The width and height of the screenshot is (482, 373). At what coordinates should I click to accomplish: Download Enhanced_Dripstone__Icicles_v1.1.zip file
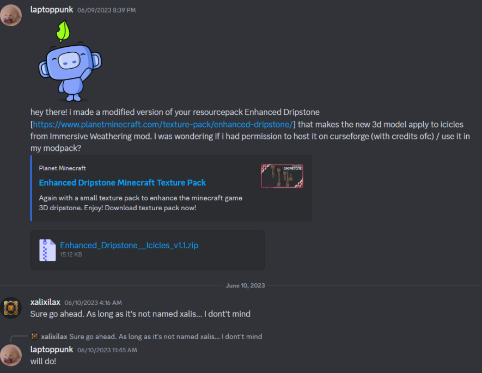129,245
